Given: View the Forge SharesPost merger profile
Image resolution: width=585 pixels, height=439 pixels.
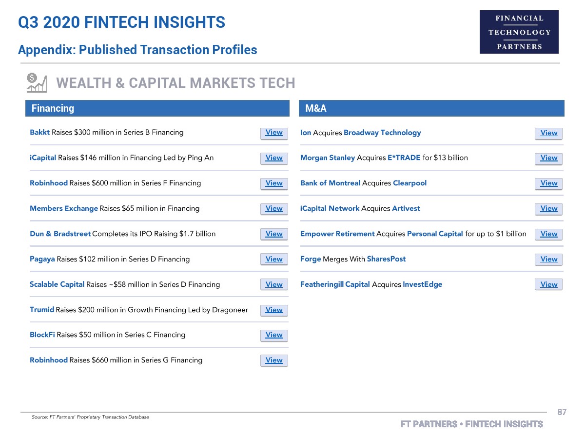Looking at the screenshot, I should tap(548, 259).
